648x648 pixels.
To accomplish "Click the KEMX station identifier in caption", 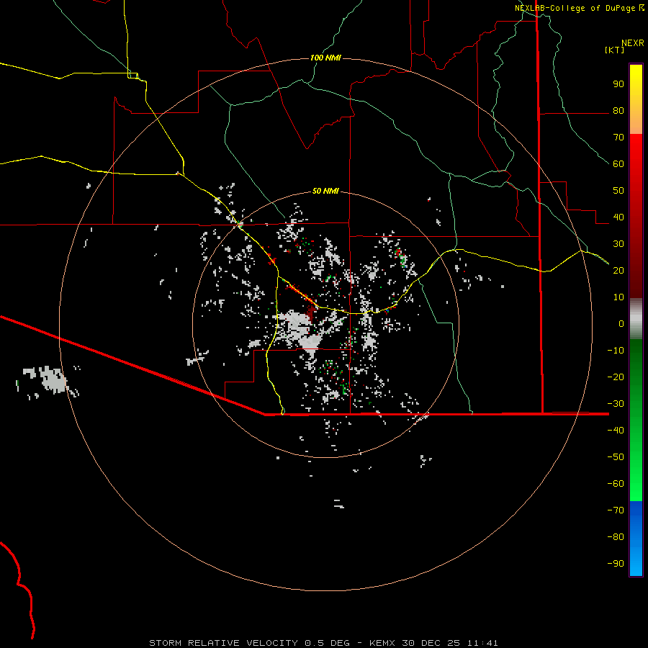I will [382, 643].
